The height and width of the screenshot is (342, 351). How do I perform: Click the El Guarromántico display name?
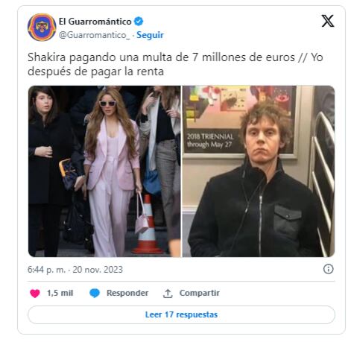pos(95,22)
